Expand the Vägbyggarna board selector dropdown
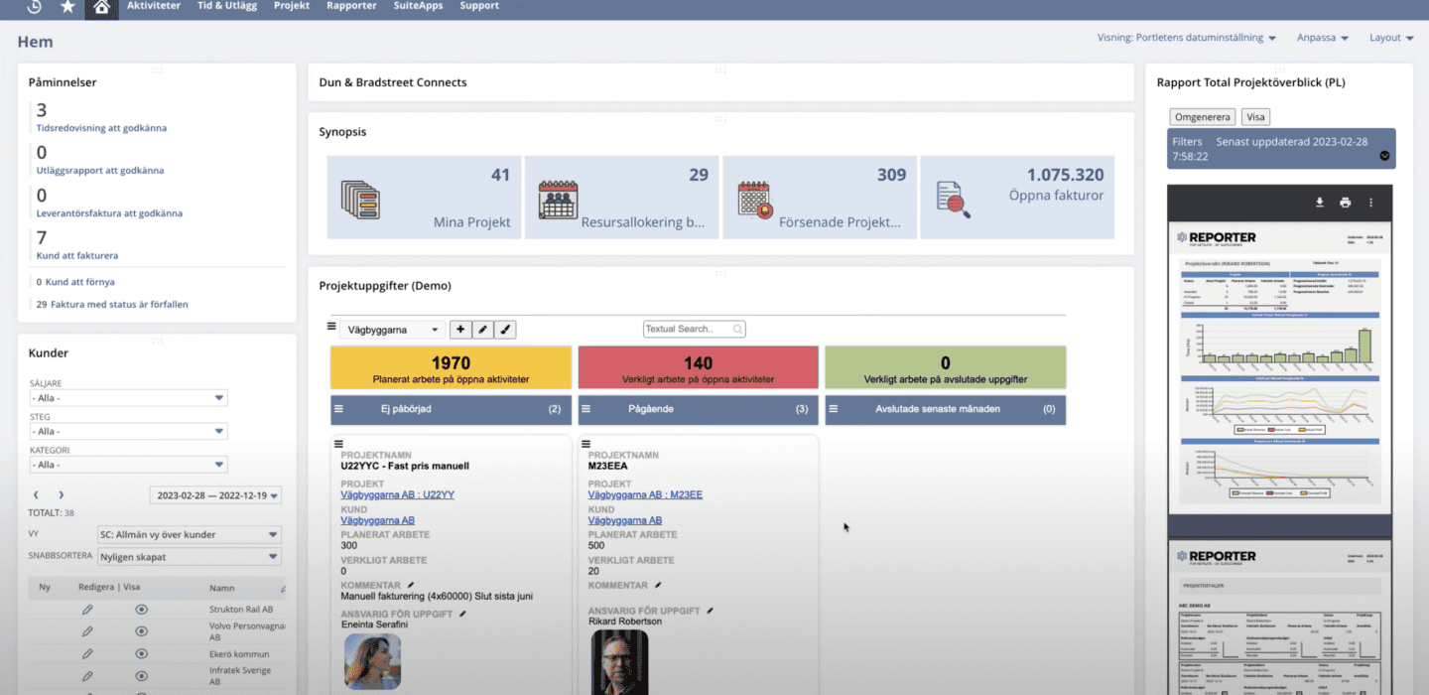Viewport: 1429px width, 695px height. [393, 330]
